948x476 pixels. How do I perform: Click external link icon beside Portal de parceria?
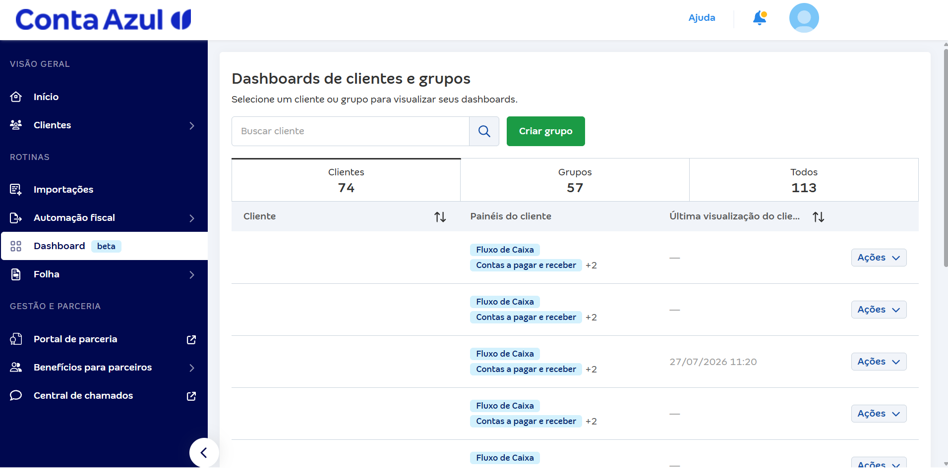tap(191, 339)
